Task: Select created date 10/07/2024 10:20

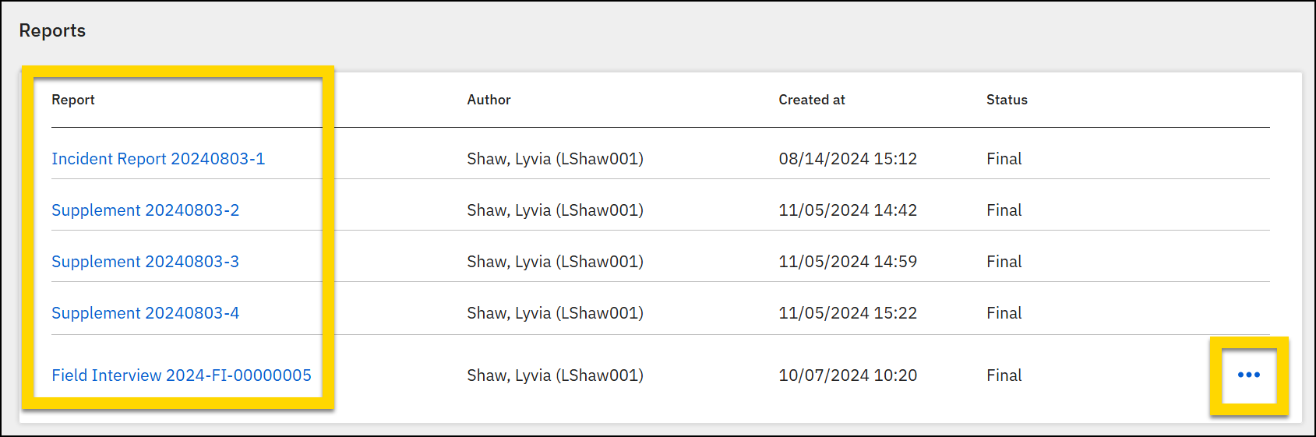Action: [x=848, y=375]
